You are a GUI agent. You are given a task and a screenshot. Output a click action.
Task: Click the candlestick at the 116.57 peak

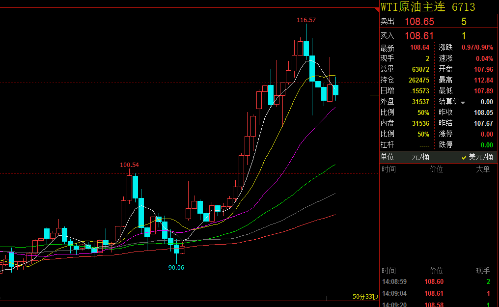pyautogui.click(x=306, y=48)
